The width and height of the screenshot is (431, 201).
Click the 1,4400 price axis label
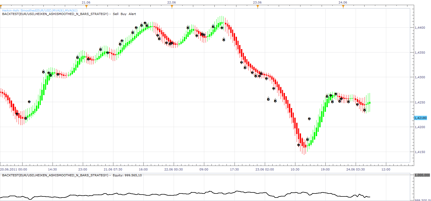coord(420,28)
